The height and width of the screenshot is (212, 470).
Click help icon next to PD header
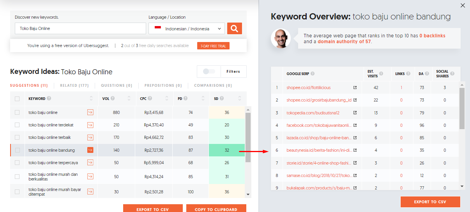(186, 99)
